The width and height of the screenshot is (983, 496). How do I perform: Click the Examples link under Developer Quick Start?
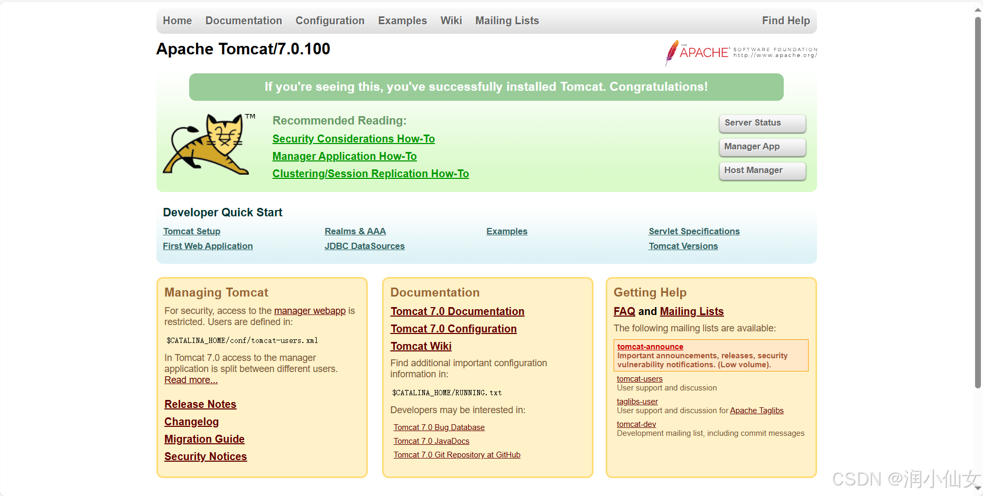(x=507, y=231)
